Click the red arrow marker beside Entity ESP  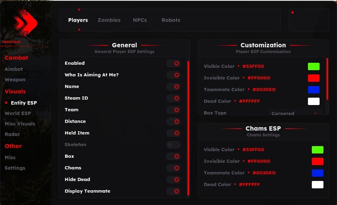coord(6,103)
